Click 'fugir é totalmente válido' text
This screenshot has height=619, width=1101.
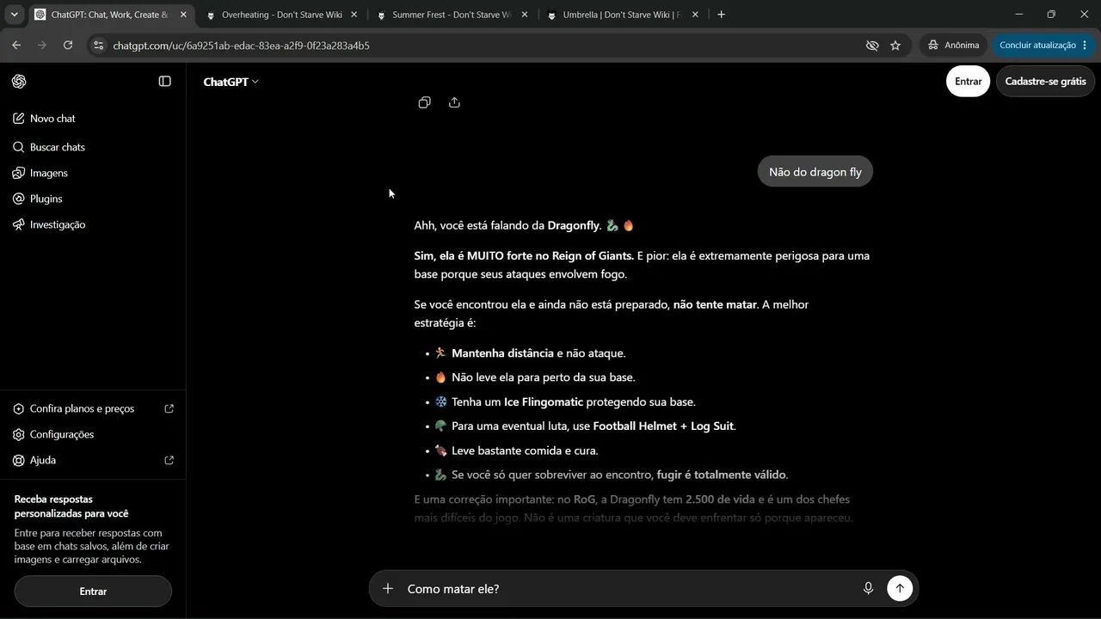(x=721, y=475)
